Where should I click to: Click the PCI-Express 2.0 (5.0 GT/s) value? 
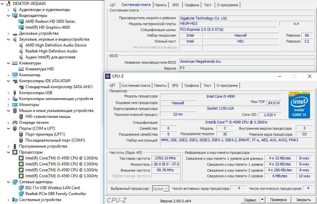click(x=228, y=29)
